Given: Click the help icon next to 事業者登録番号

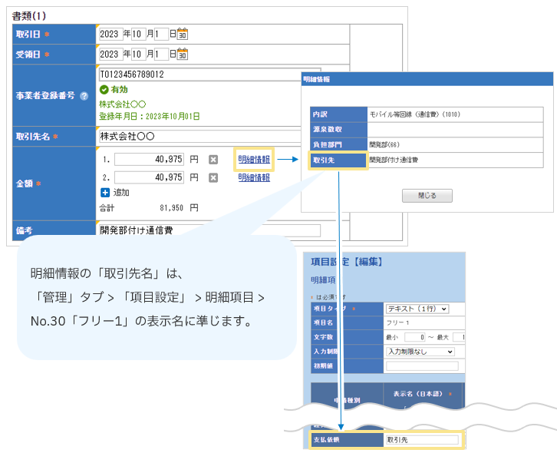Looking at the screenshot, I should 84,96.
